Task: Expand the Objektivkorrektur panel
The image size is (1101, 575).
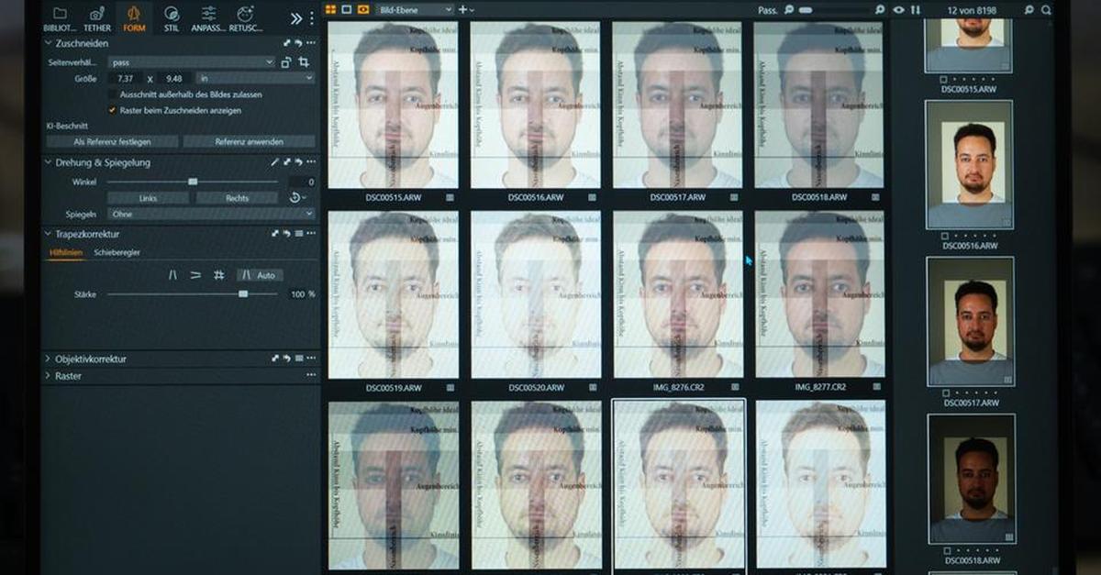Action: click(x=49, y=359)
